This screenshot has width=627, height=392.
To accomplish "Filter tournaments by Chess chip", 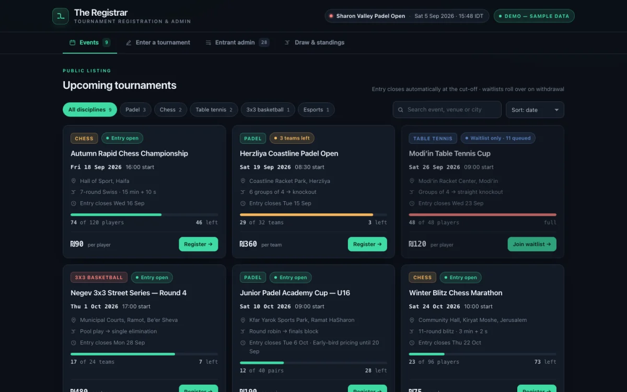I will pyautogui.click(x=170, y=110).
